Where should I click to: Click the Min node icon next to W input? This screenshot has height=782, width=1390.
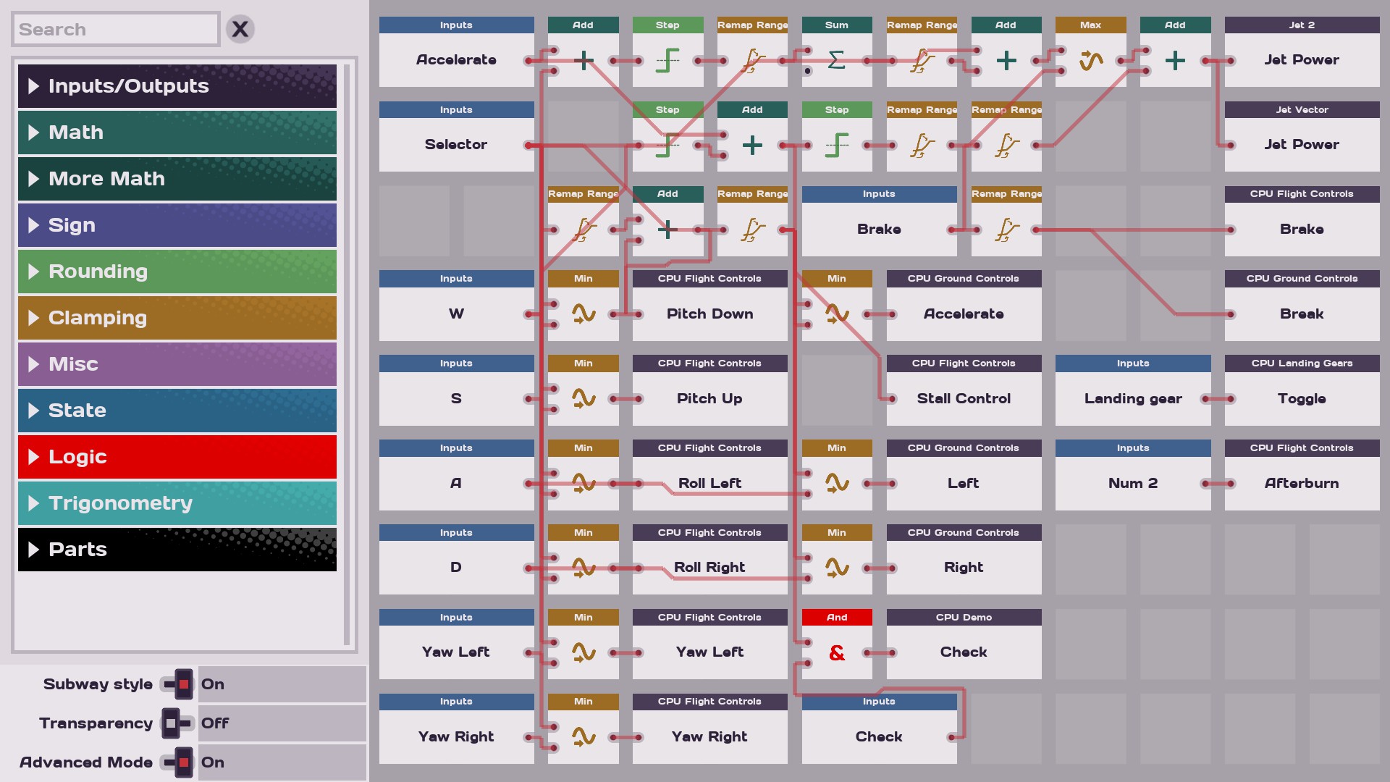[584, 314]
